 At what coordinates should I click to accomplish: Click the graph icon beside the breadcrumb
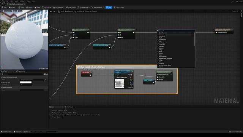(59, 11)
